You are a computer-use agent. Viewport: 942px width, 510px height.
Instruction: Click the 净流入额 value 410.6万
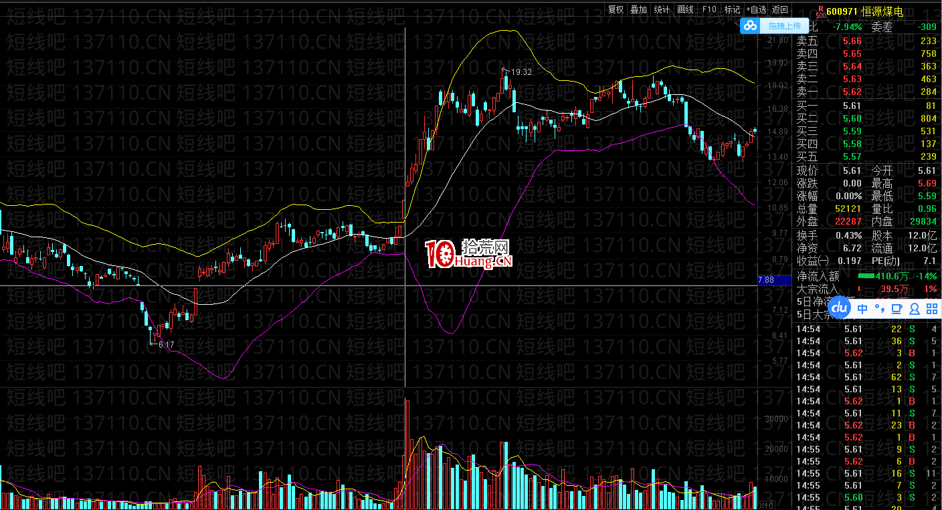pyautogui.click(x=893, y=276)
